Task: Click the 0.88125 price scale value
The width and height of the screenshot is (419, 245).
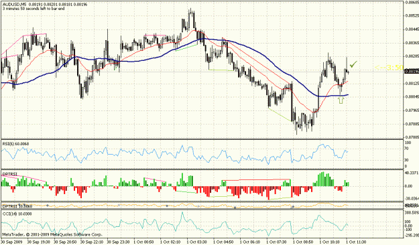Action: [x=412, y=84]
